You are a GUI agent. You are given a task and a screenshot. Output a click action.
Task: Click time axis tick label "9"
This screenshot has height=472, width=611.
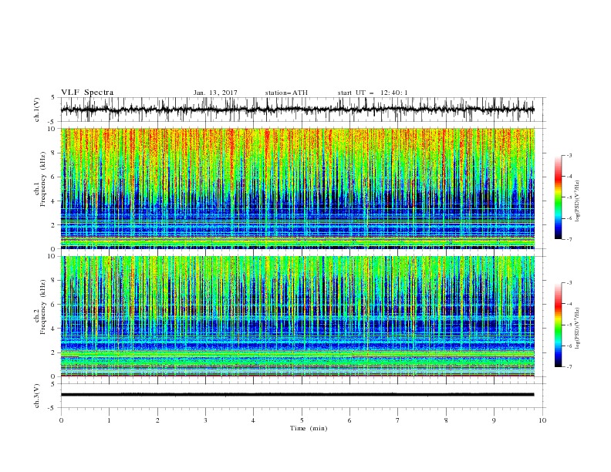(x=494, y=420)
